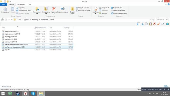Viewport: 170px width, 96px height.
Task: Sort by Тип column header
Action: (x=51, y=28)
